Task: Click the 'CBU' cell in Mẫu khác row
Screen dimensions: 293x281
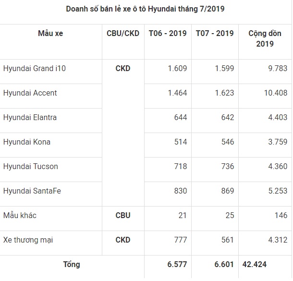Action: coord(123,215)
